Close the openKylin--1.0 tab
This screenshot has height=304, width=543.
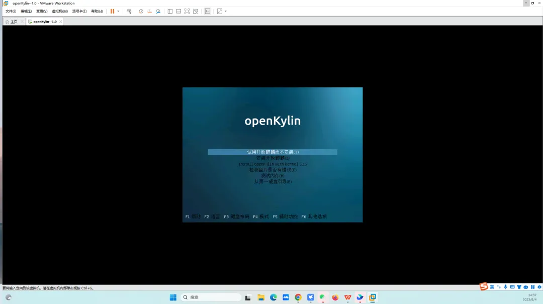(61, 22)
